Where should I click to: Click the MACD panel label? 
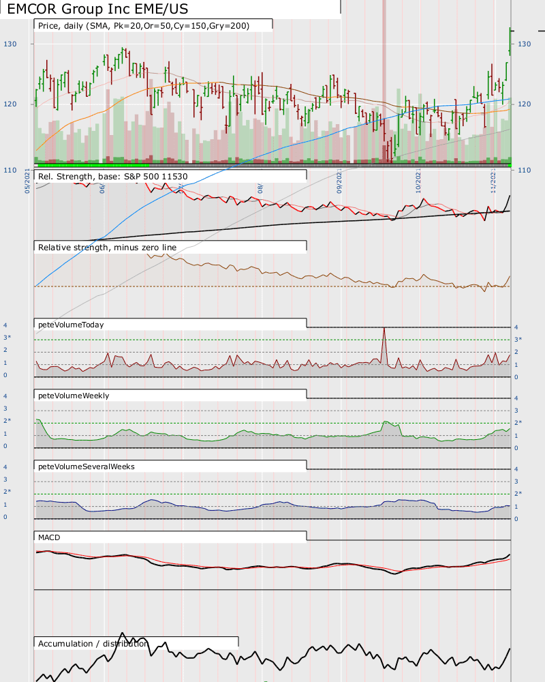49,537
